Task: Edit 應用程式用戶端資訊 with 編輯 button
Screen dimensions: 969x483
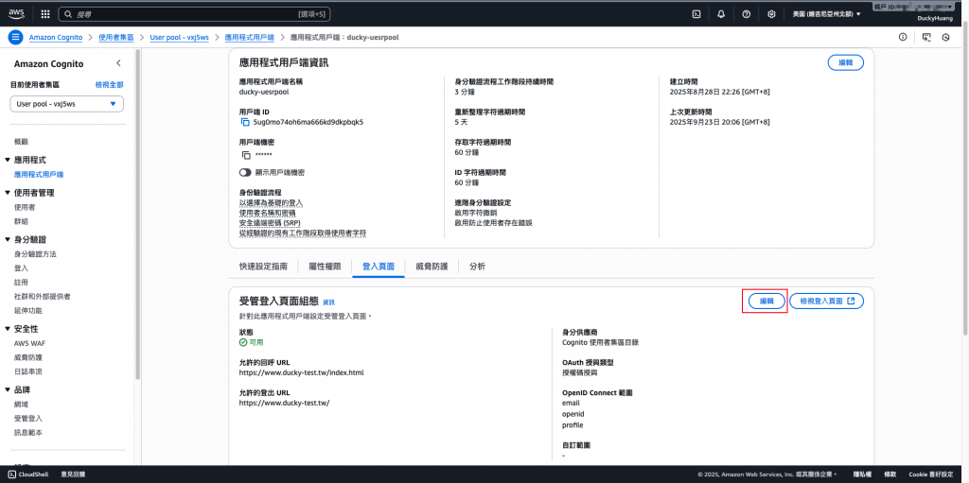Action: 845,62
